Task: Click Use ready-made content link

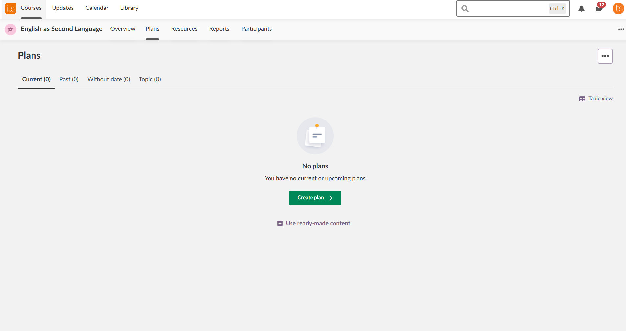Action: point(318,223)
